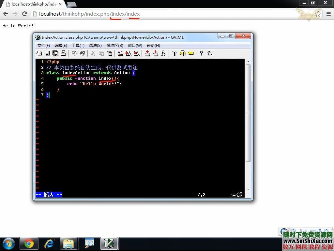Click the Save All files icon

click(55, 53)
